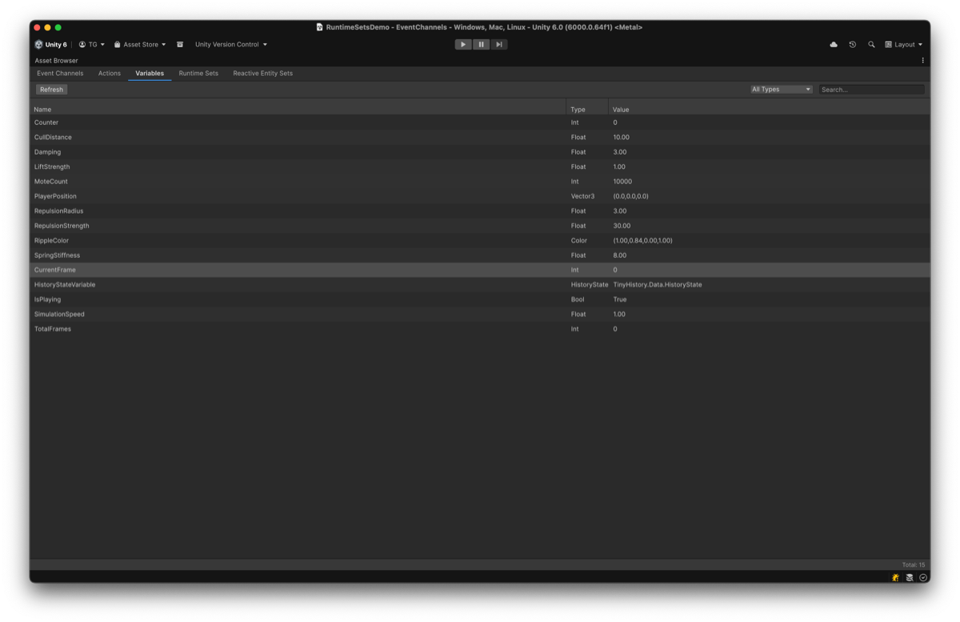This screenshot has width=960, height=622.
Task: Open Unity Cloud services from the toolbar
Action: tap(833, 45)
